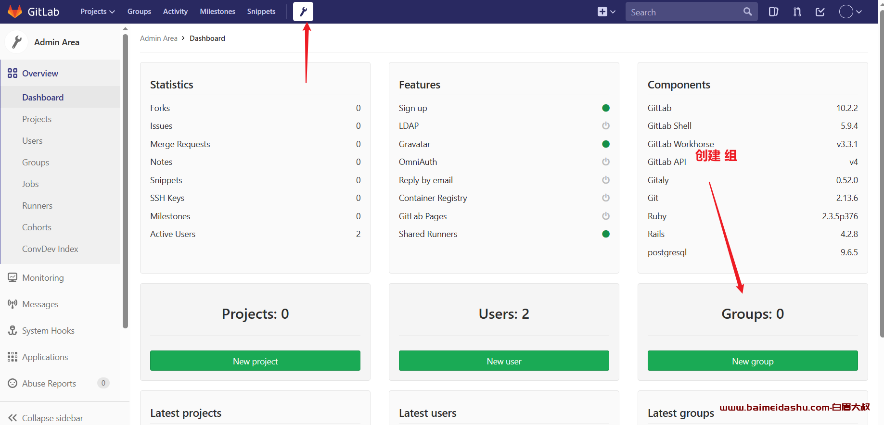884x425 pixels.
Task: Select Groups in the sidebar
Action: 60,162
